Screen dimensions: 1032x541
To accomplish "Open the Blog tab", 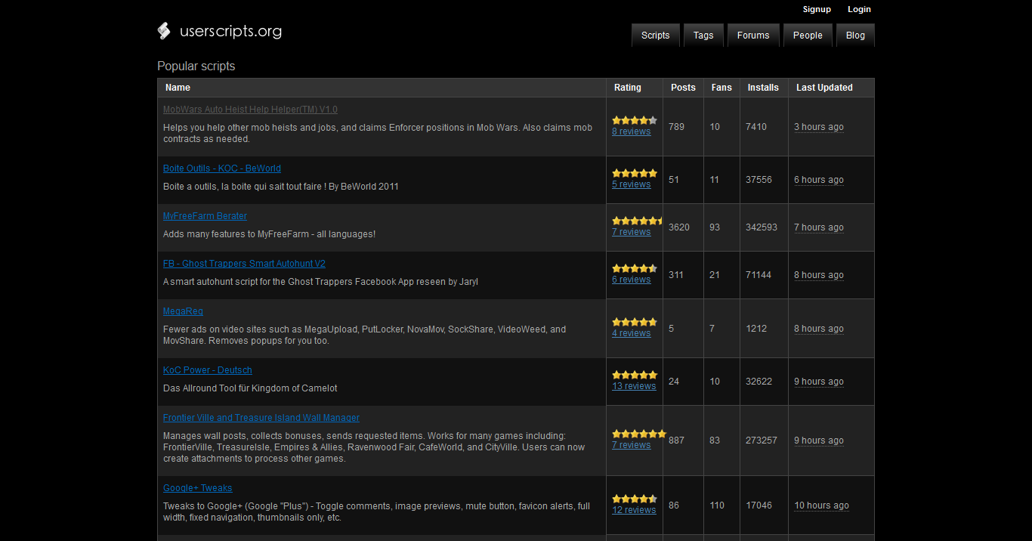I will [x=855, y=36].
